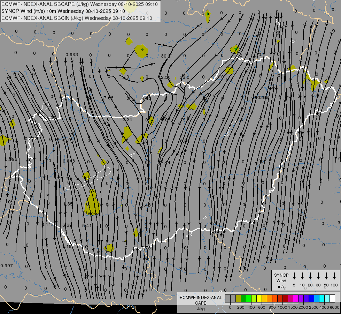The width and height of the screenshot is (341, 314).
Task: Click the olive 200 J/kg CAPE swatch
Action: point(239,299)
